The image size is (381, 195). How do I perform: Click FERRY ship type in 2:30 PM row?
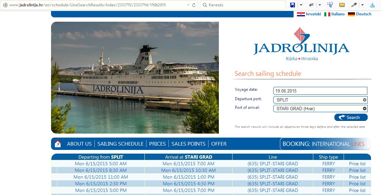329,184
